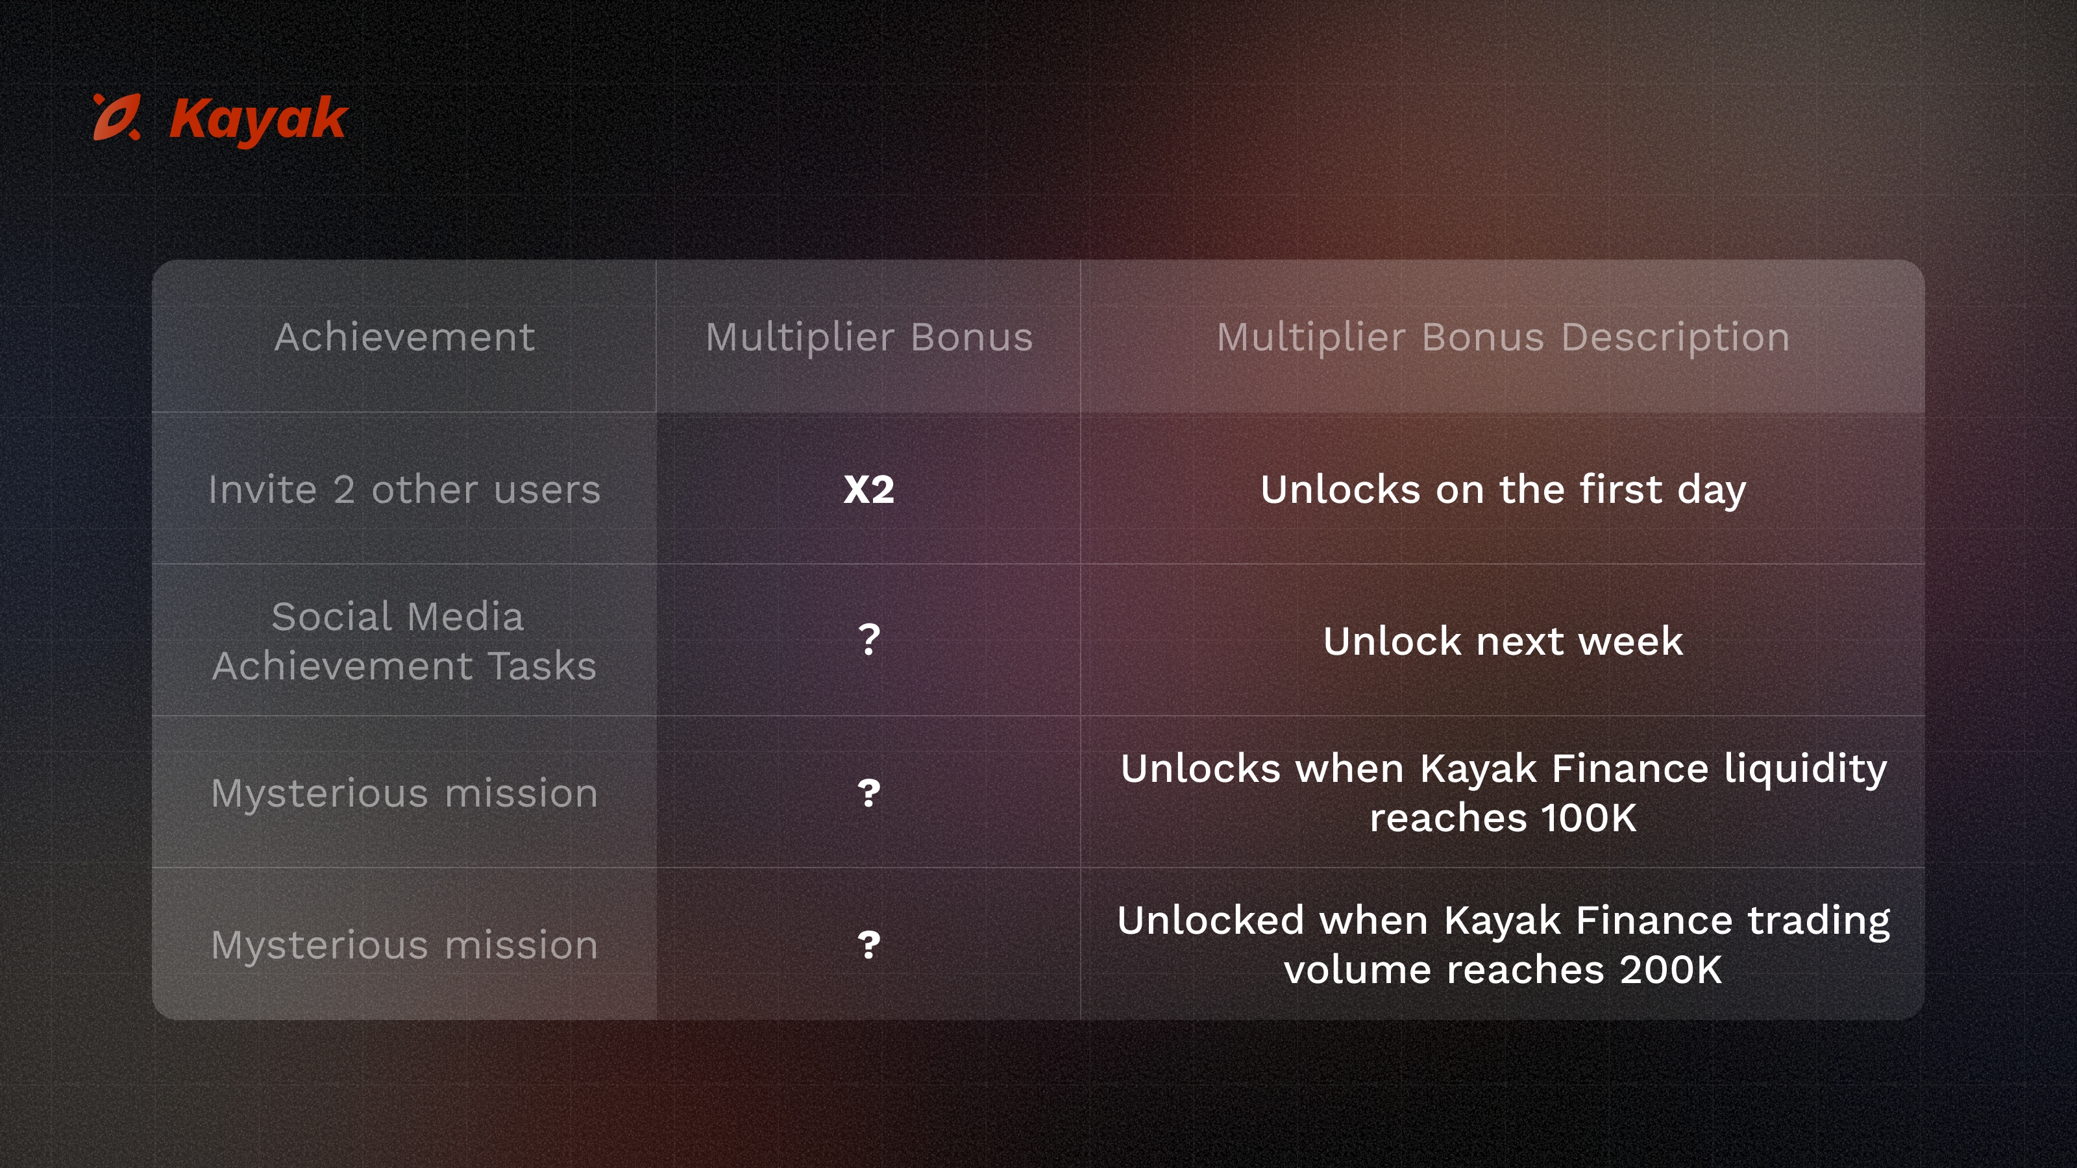Viewport: 2077px width, 1168px height.
Task: Click the first Mysterious mission cell
Action: pos(404,793)
